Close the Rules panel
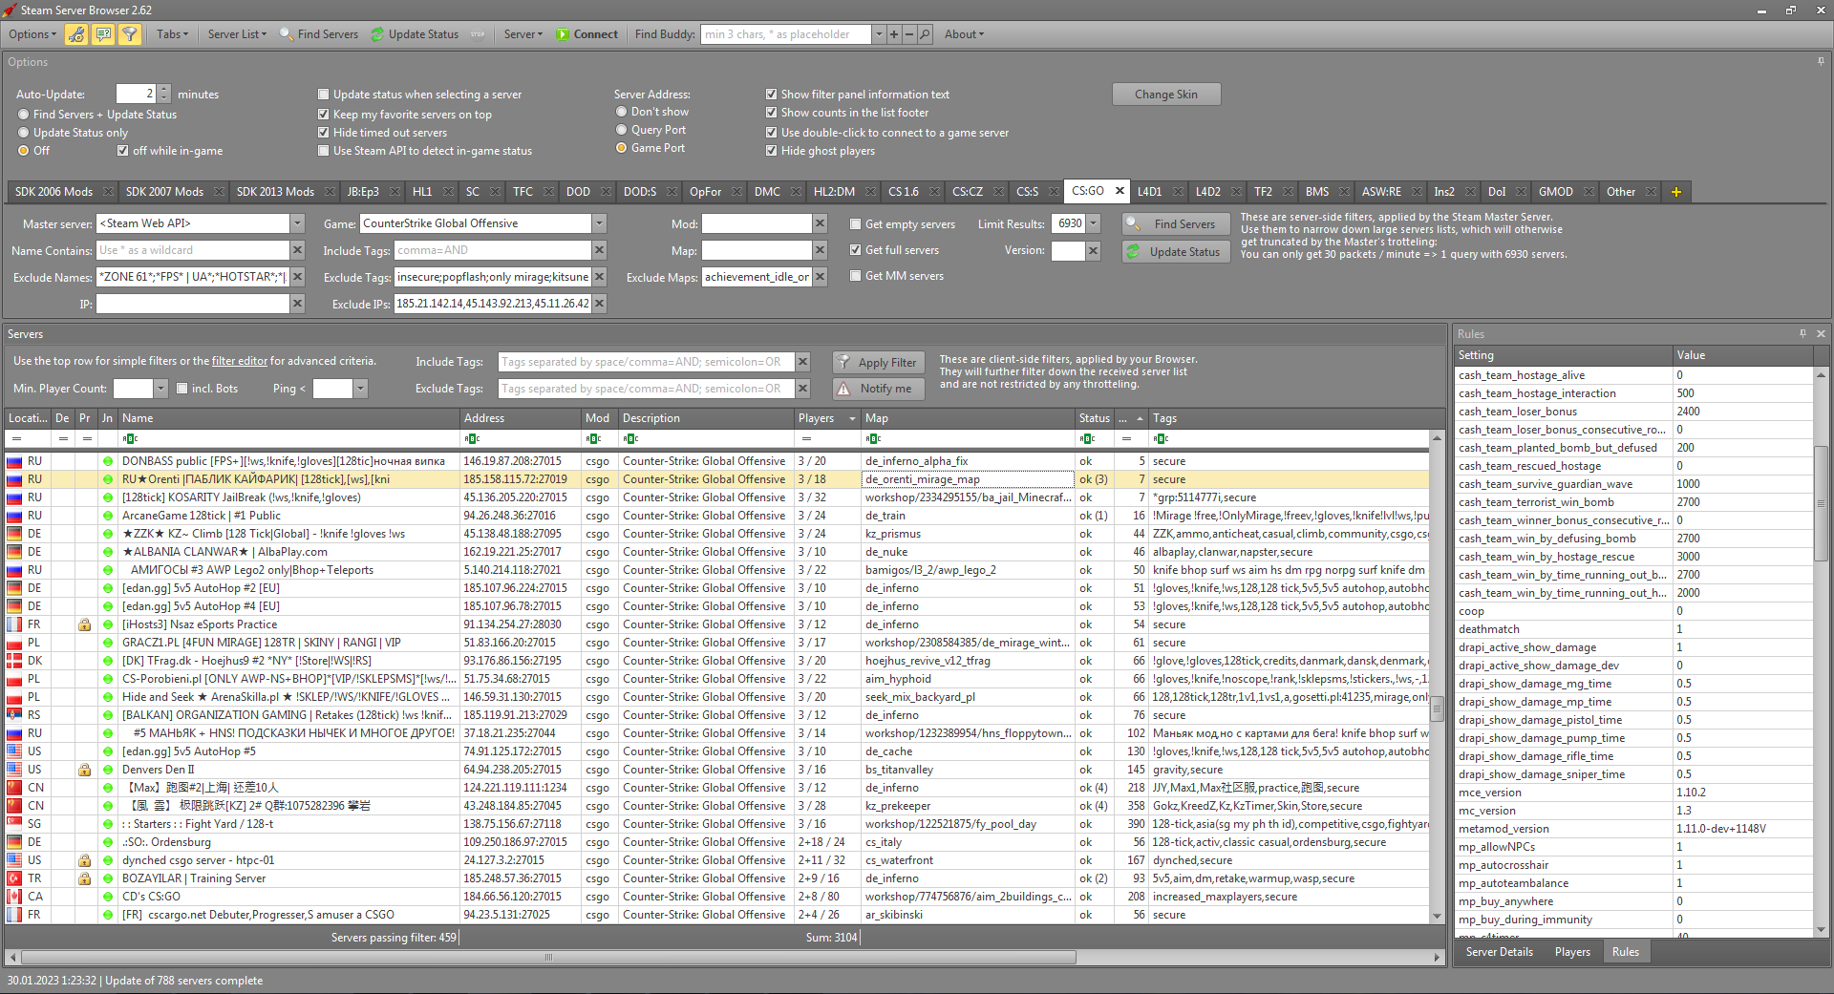1834x994 pixels. [x=1821, y=334]
